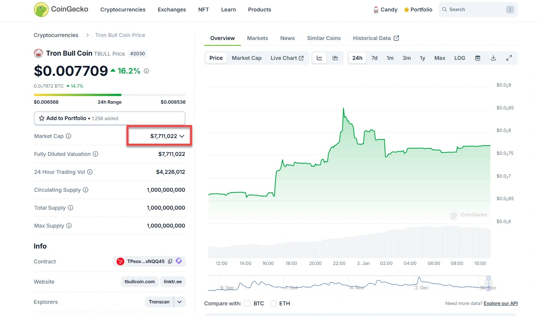Expand the Market Cap value dropdown
The image size is (540, 316).
point(182,136)
